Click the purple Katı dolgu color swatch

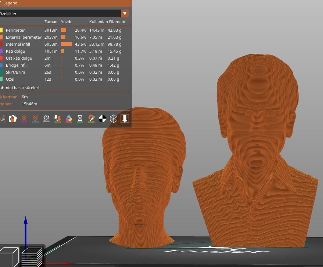pyautogui.click(x=1, y=51)
